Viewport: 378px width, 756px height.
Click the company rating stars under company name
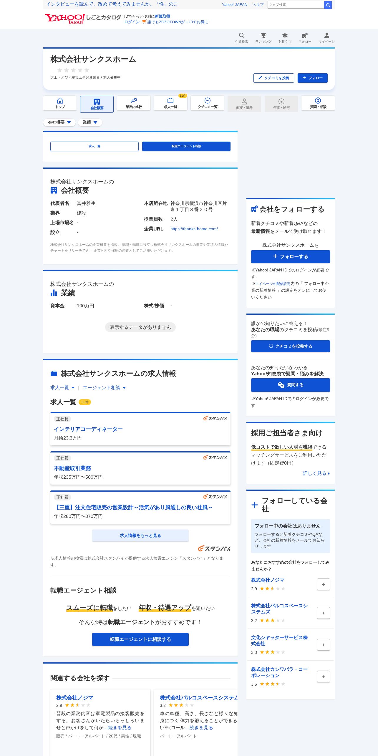(73, 70)
